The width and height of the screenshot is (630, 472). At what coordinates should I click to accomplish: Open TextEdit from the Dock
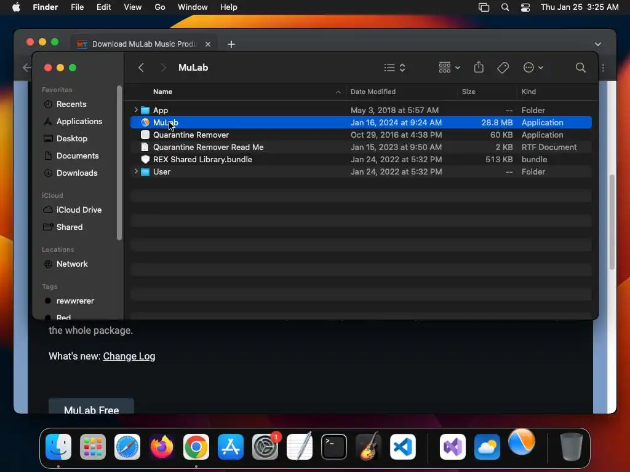[x=300, y=446]
